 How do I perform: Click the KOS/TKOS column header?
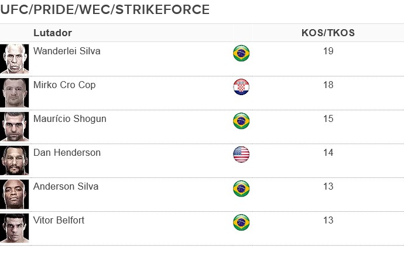pos(328,33)
